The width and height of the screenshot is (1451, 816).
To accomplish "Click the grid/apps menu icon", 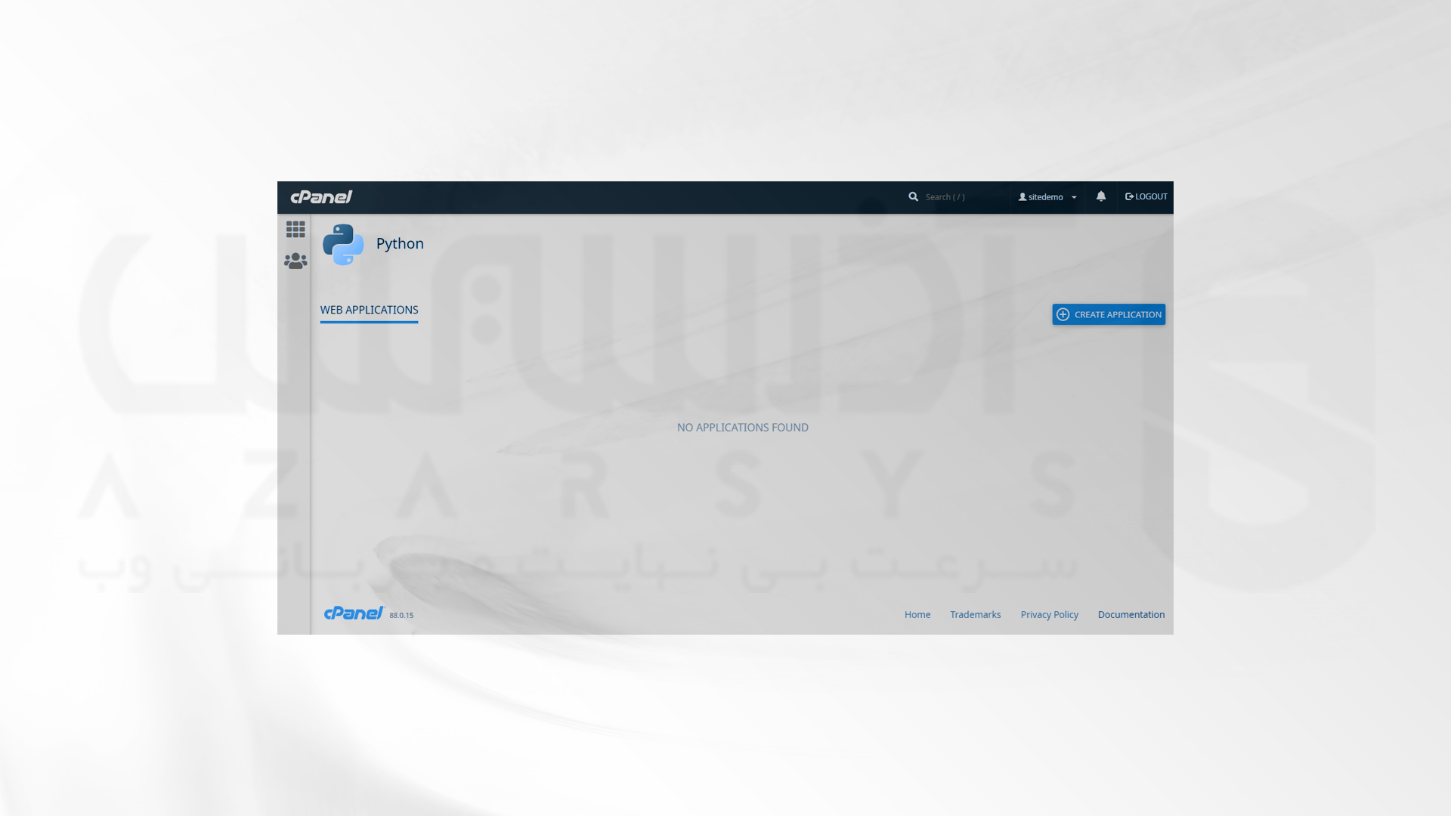I will (x=295, y=229).
